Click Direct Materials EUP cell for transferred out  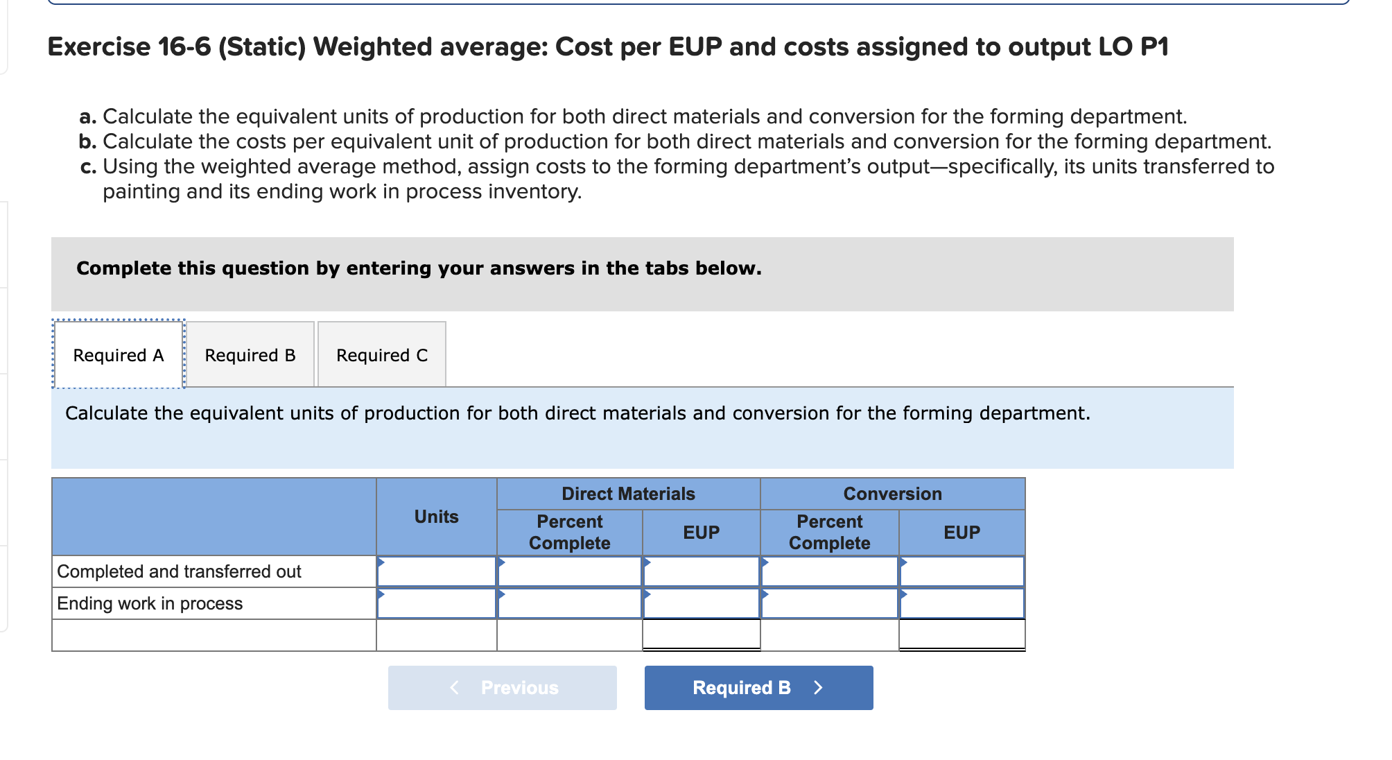coord(702,572)
